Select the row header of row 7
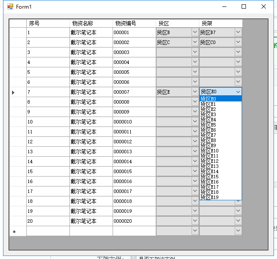The height and width of the screenshot is (259, 277). click(x=18, y=92)
